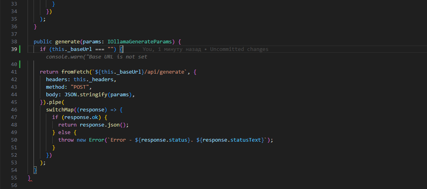Click the highlighted closing brace on line 54

(35, 170)
